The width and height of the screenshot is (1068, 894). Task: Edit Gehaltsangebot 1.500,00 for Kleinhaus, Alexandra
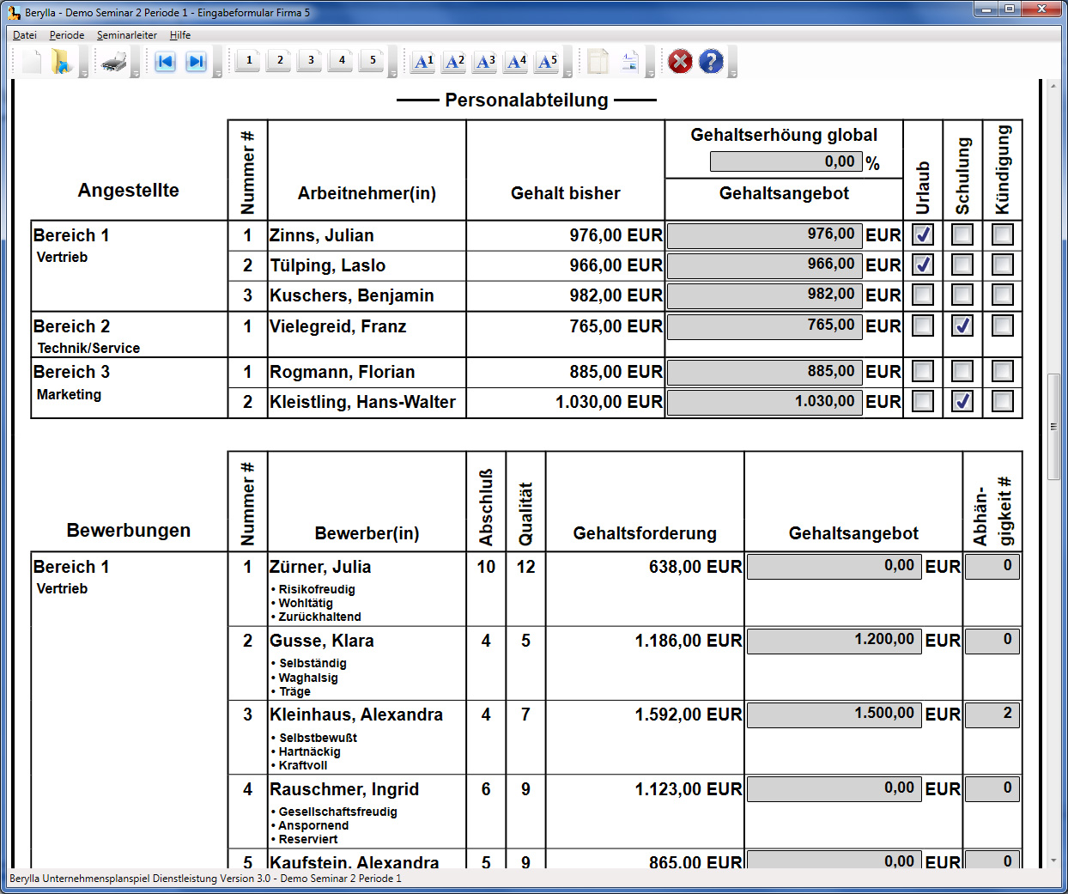[834, 715]
